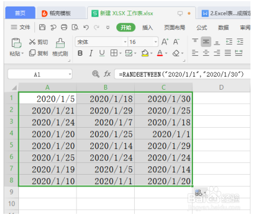Redo the last action
Viewport: 257px width, 218px height.
97,27
